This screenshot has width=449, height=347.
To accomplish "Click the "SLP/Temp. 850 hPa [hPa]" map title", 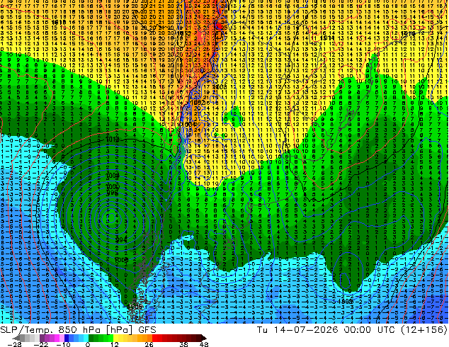I will pos(66,330).
